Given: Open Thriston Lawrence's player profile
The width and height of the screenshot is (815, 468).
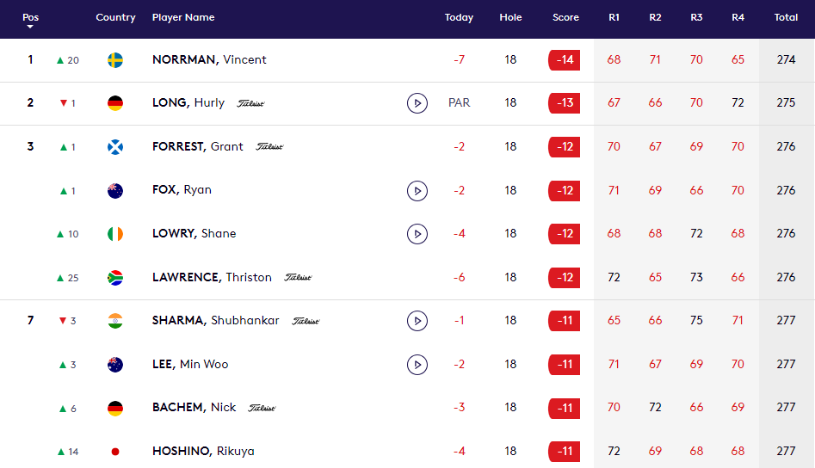Looking at the screenshot, I should (212, 278).
